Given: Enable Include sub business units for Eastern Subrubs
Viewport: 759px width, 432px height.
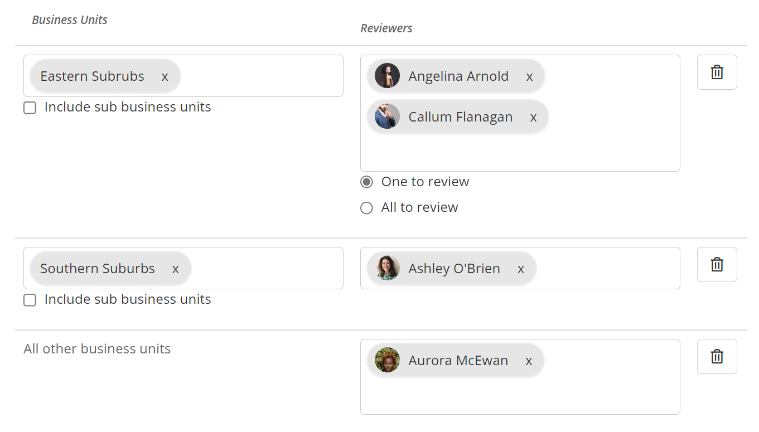Looking at the screenshot, I should (30, 107).
